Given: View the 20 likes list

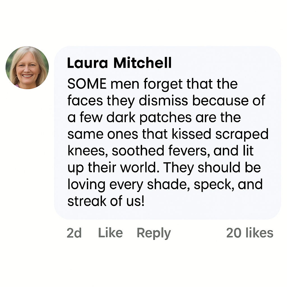Looking at the screenshot, I should pos(249,233).
